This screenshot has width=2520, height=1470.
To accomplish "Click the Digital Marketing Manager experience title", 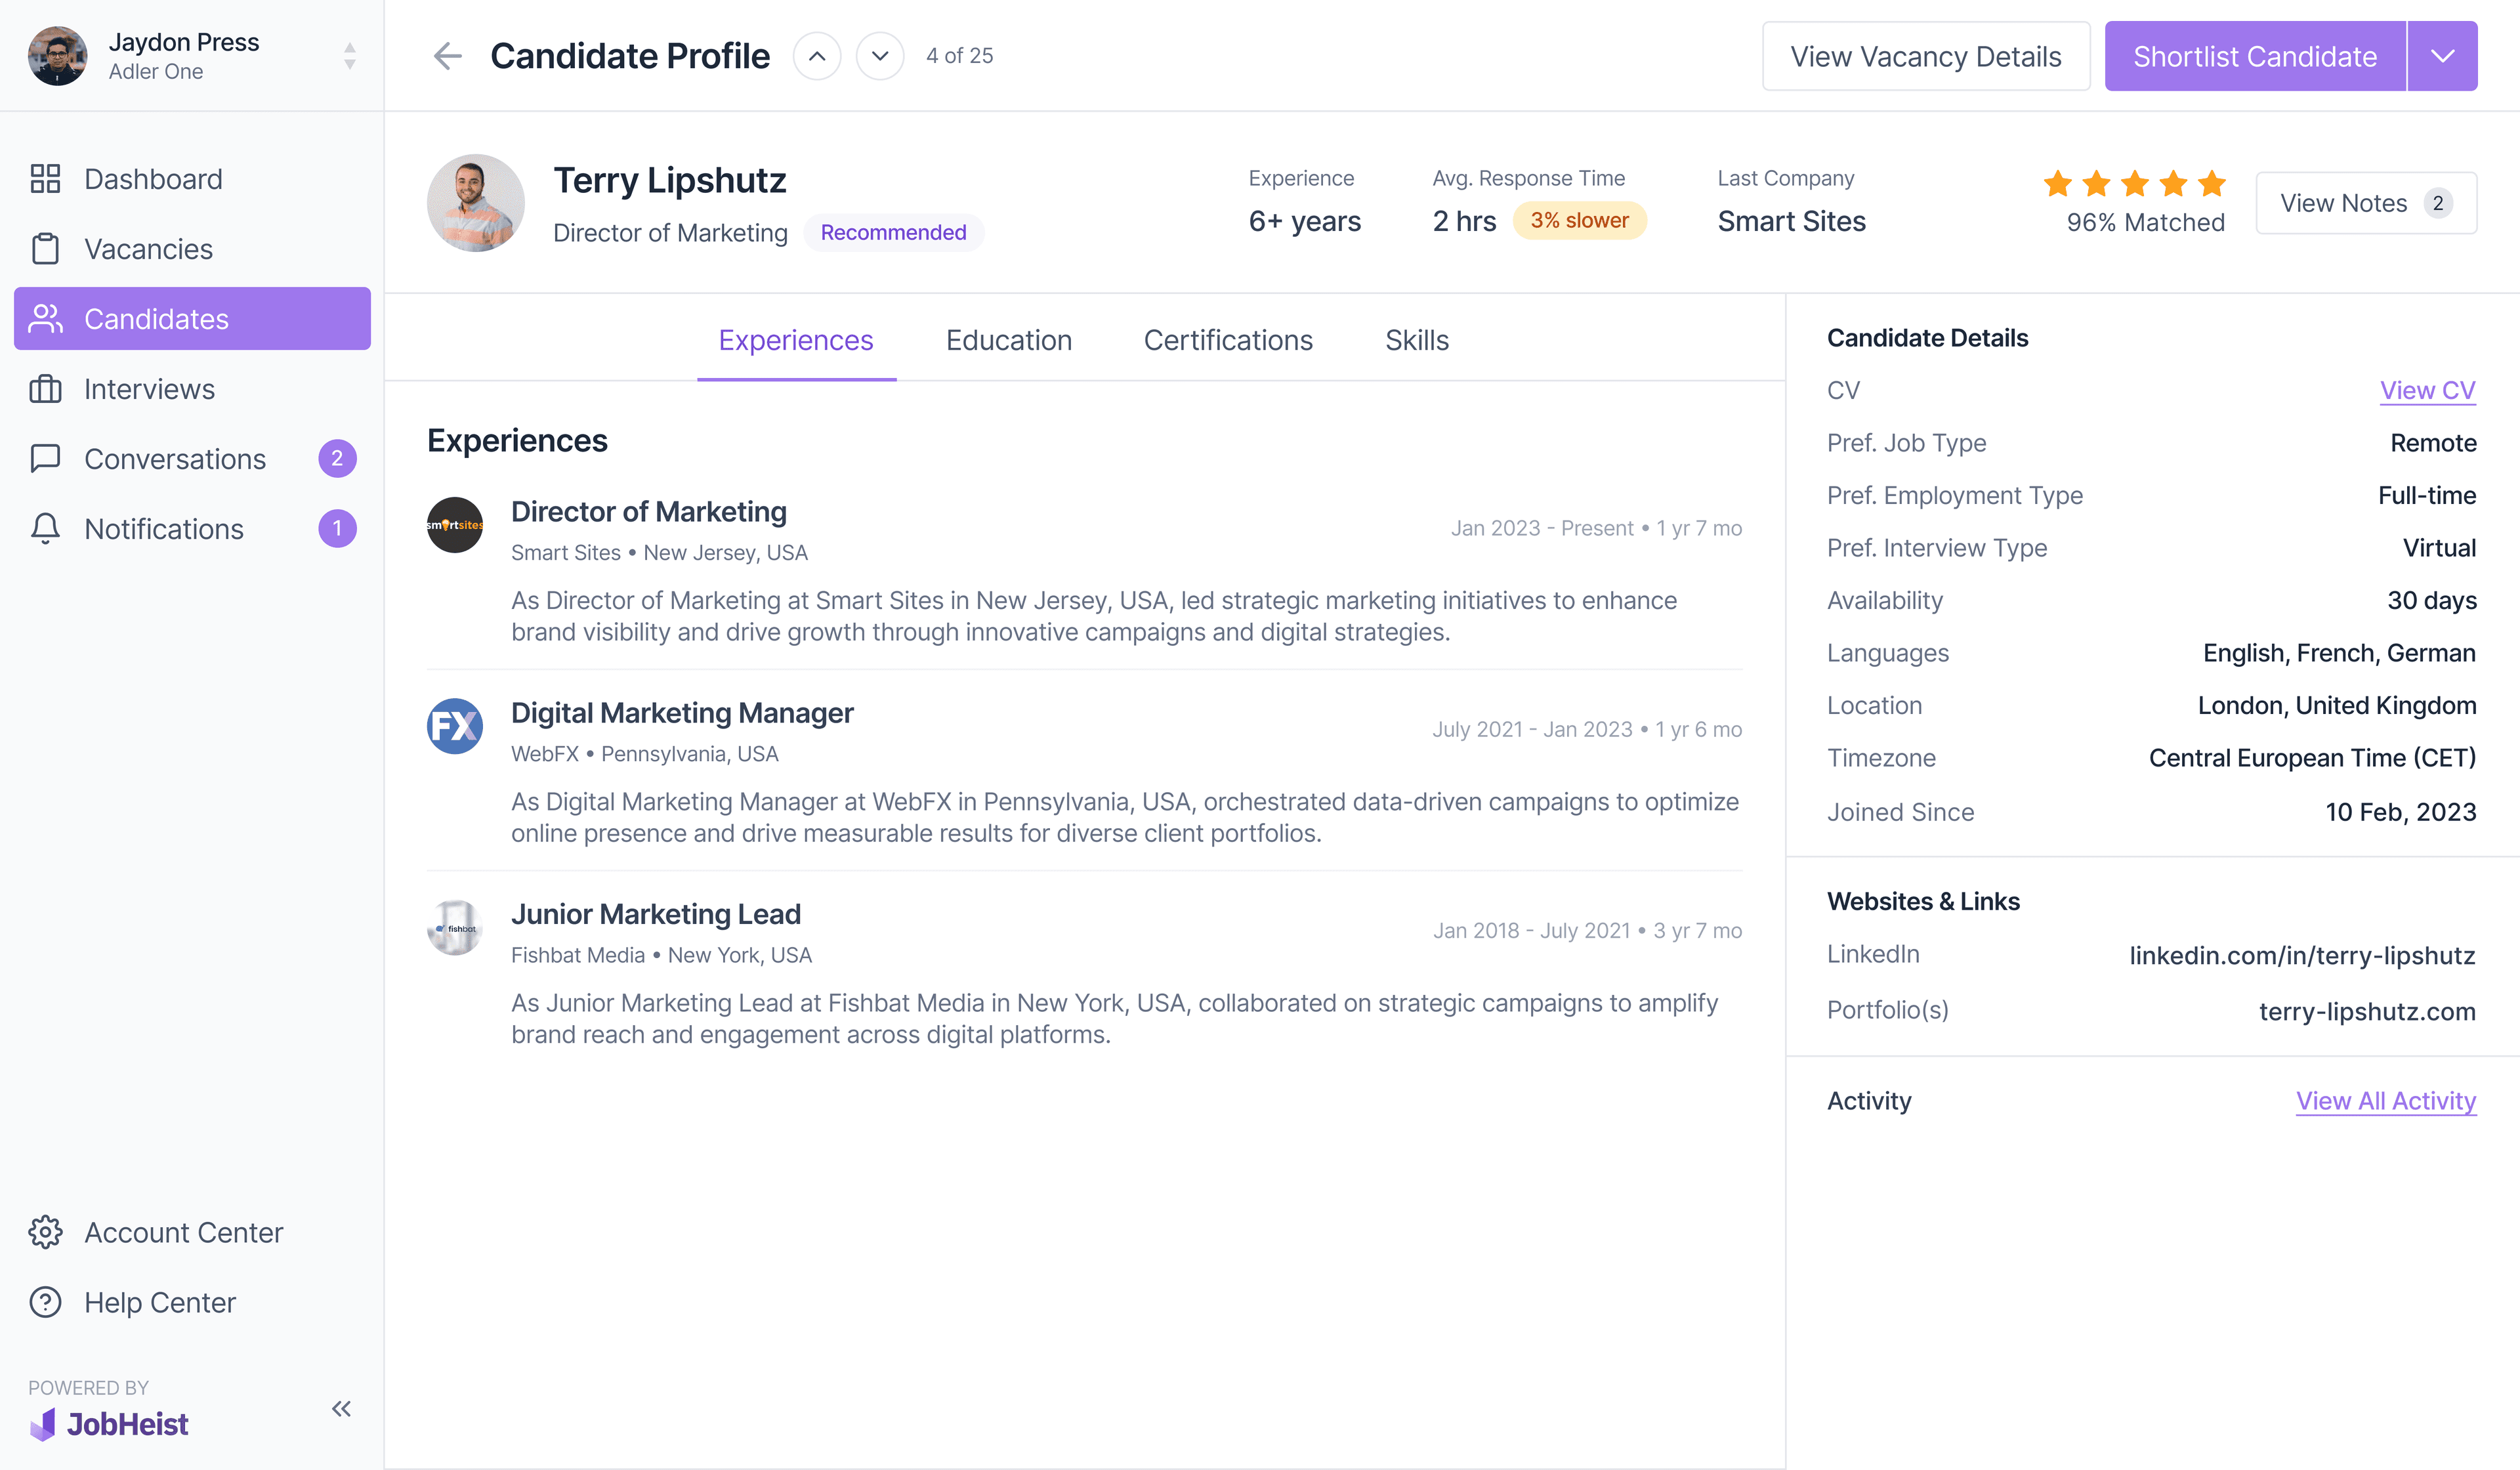I will coord(682,713).
